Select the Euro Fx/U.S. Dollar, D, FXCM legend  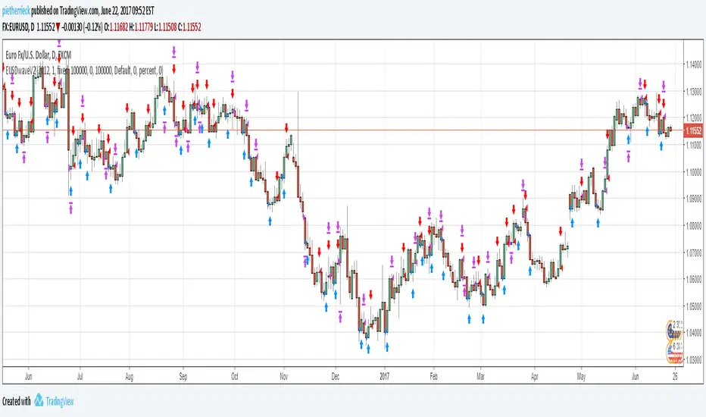39,55
